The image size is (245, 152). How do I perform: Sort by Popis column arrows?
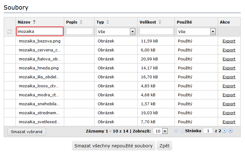(x=81, y=22)
